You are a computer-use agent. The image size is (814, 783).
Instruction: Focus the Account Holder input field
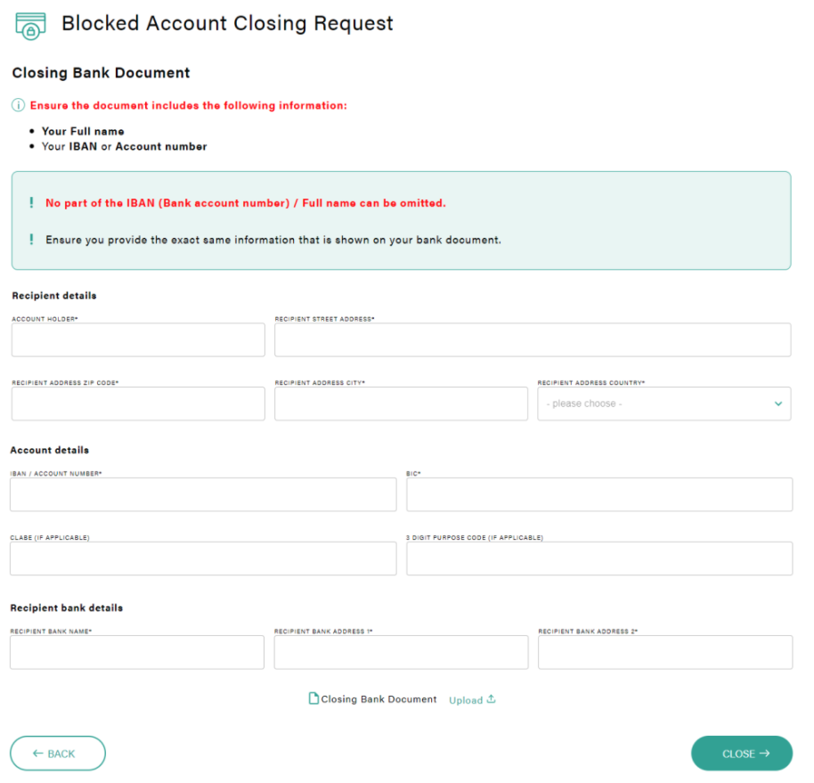(x=138, y=339)
